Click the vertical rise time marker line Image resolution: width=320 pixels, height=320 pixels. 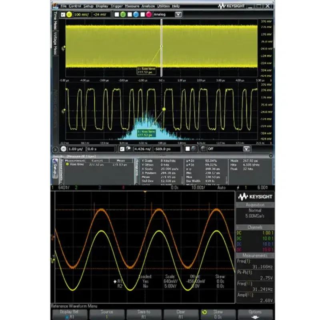pyautogui.click(x=162, y=48)
